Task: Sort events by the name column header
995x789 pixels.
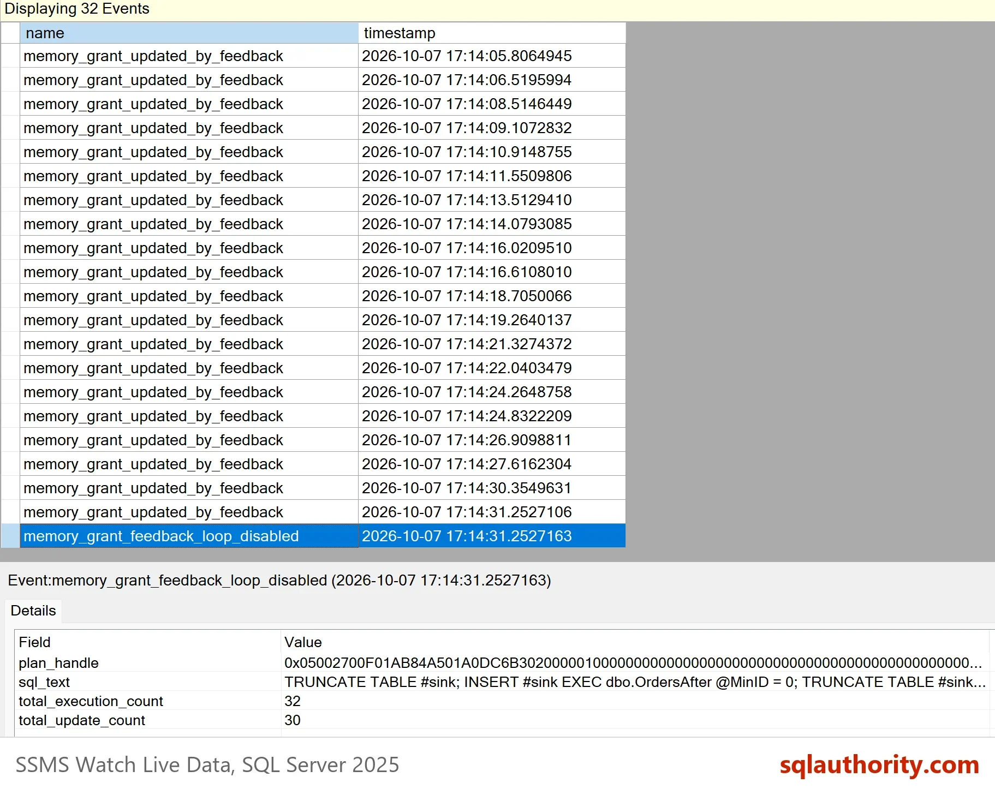Action: point(189,33)
